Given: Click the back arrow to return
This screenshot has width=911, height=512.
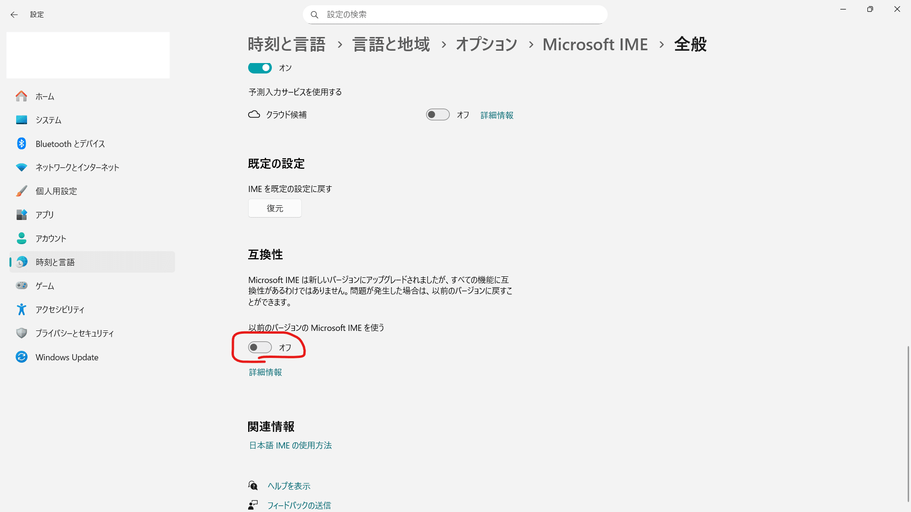Looking at the screenshot, I should 14,15.
